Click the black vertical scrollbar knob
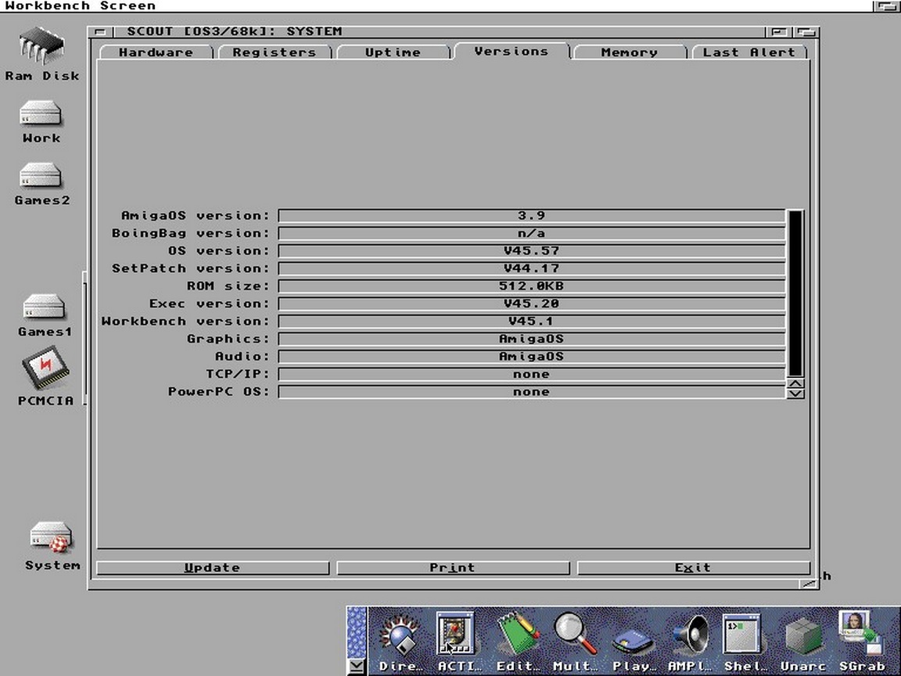The width and height of the screenshot is (901, 676). [x=795, y=293]
